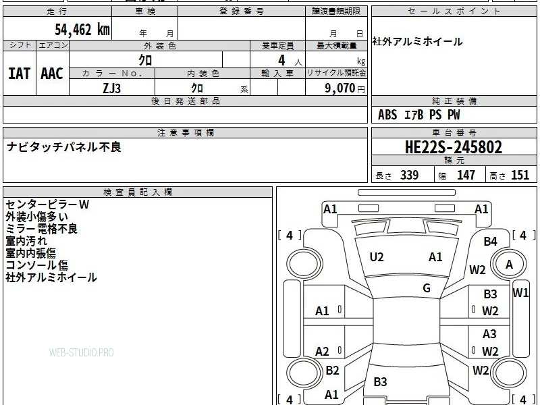Click the 走行 column header
Screen dimensions: 540x405
click(57, 11)
